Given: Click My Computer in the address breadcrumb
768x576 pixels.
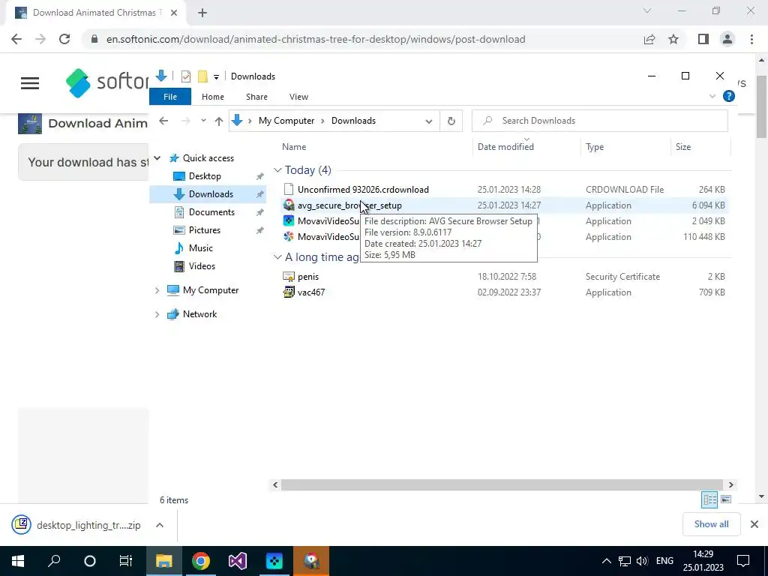Looking at the screenshot, I should 286,121.
